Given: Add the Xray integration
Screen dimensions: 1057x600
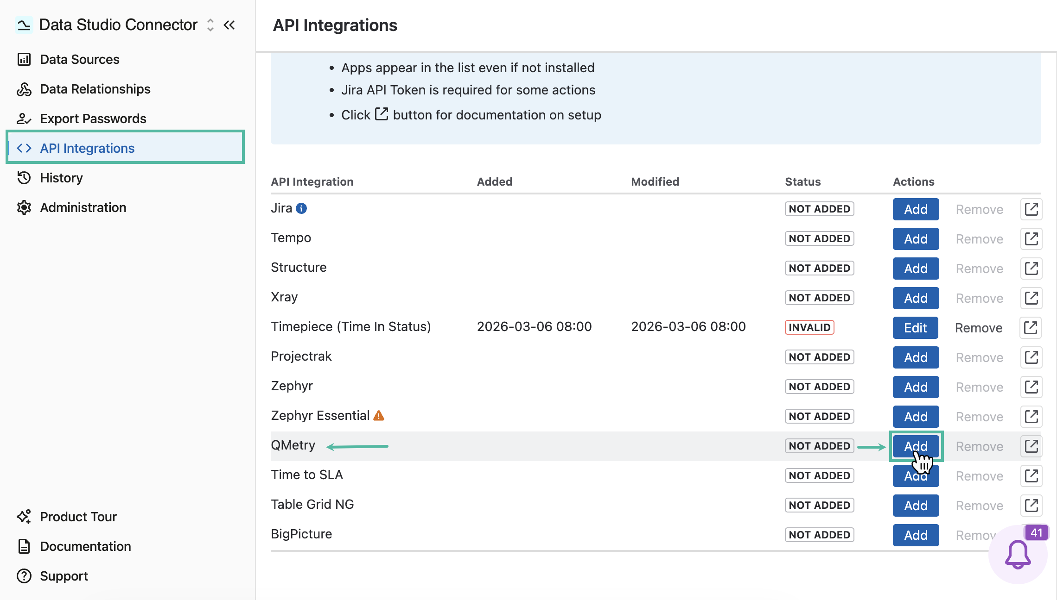Looking at the screenshot, I should point(916,298).
